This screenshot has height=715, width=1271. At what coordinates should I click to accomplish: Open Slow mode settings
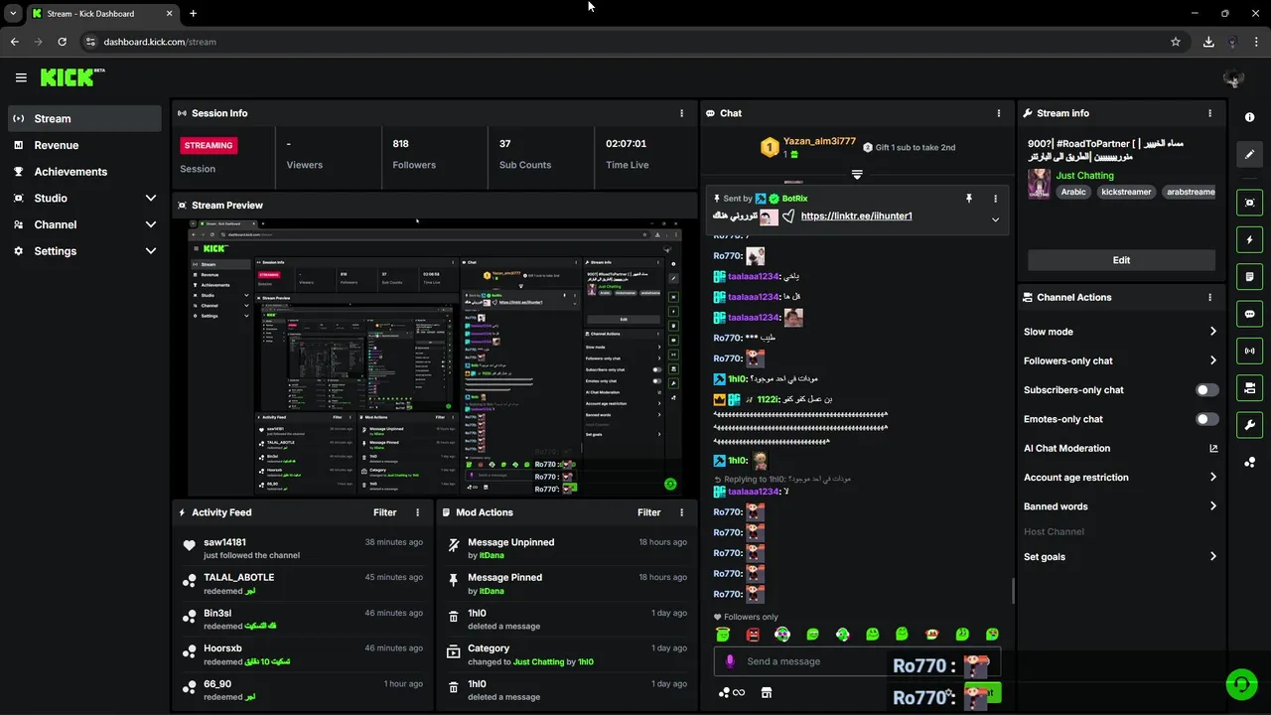click(x=1121, y=332)
